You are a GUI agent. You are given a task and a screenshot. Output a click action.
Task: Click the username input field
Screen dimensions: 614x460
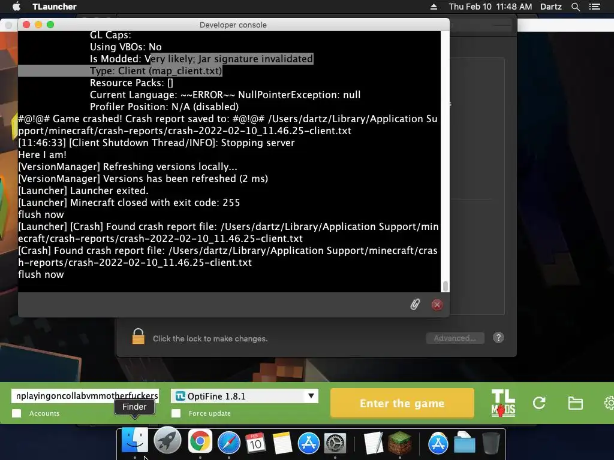(85, 395)
